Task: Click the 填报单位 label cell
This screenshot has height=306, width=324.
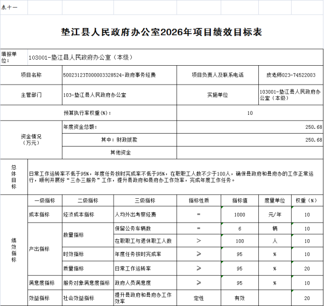Action: click(13, 57)
